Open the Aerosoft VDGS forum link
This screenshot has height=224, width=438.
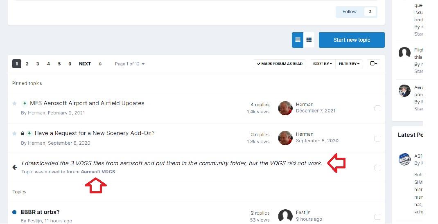tap(98, 172)
